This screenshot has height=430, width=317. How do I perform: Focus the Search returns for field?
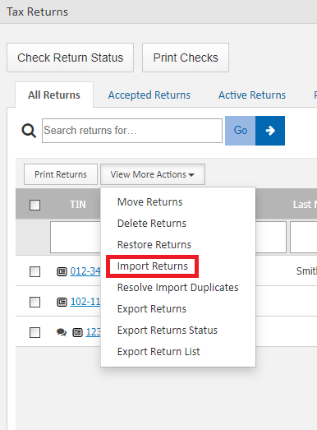point(132,131)
